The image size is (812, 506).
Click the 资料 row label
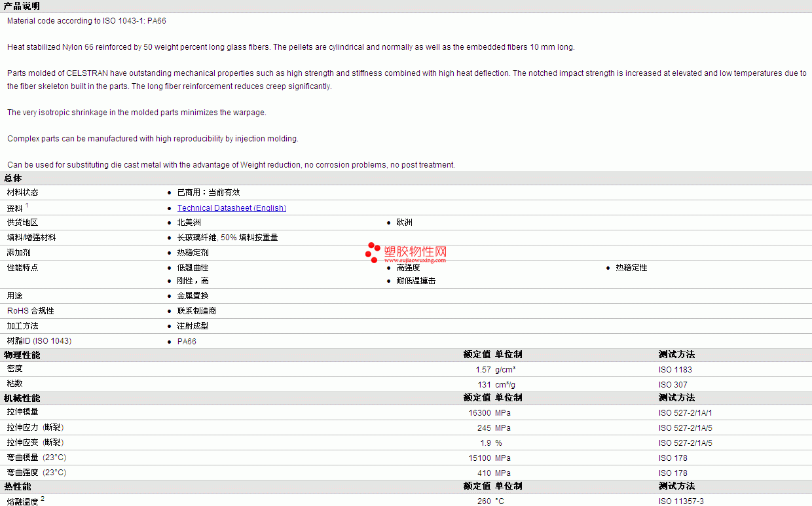(x=15, y=208)
